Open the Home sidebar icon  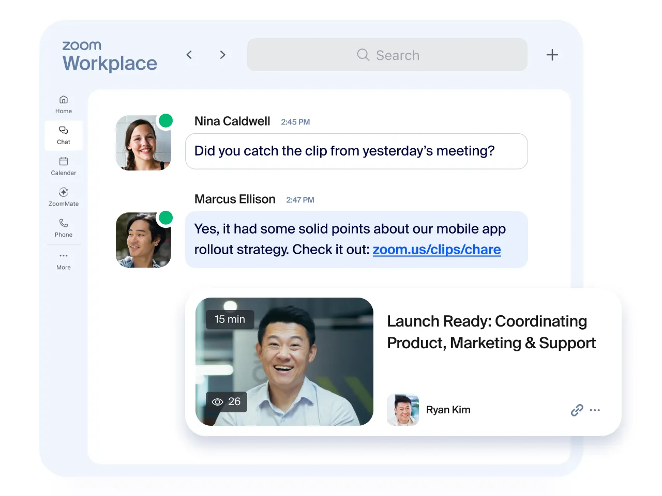pyautogui.click(x=64, y=104)
